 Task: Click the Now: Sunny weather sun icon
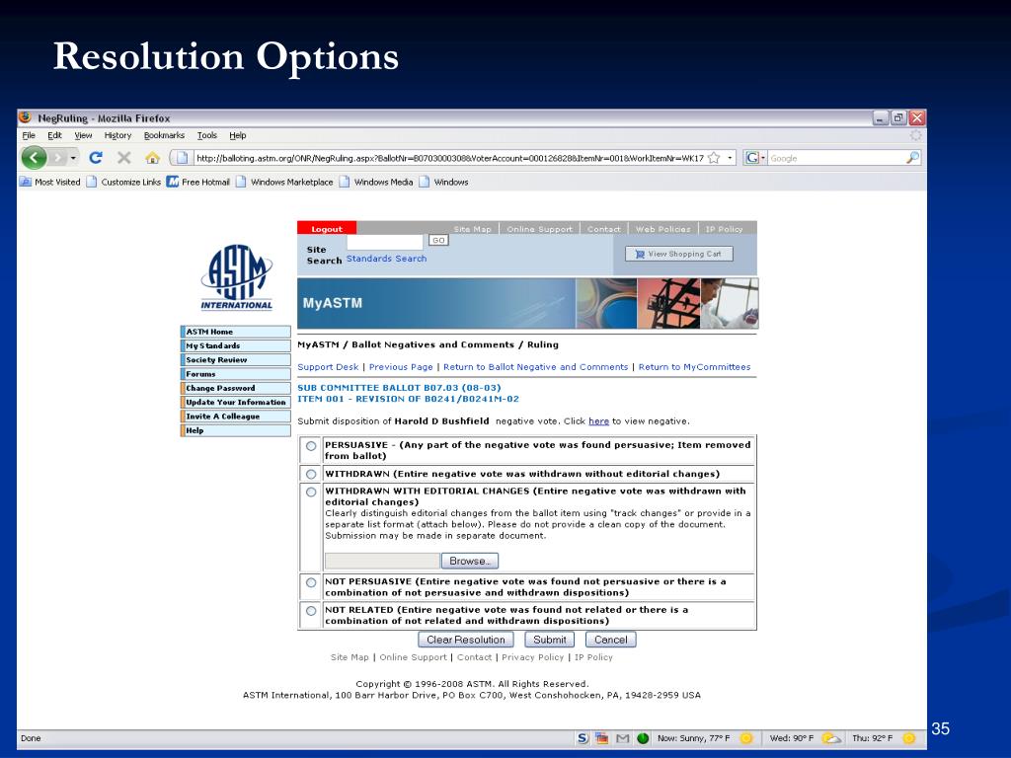pos(746,738)
